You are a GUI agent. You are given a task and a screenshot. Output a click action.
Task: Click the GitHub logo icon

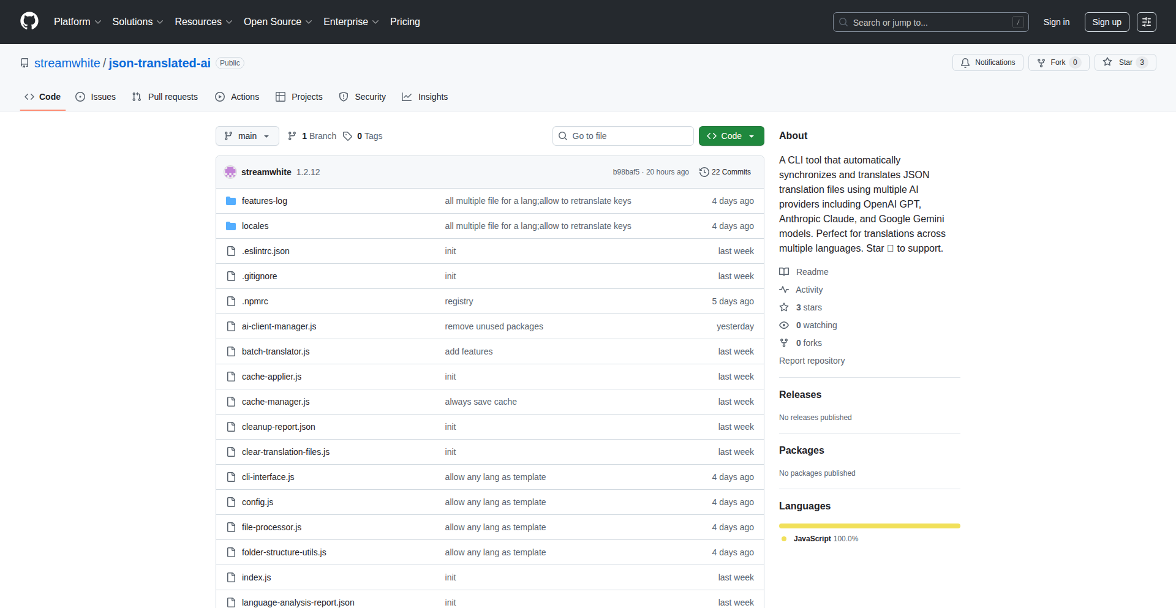[29, 21]
